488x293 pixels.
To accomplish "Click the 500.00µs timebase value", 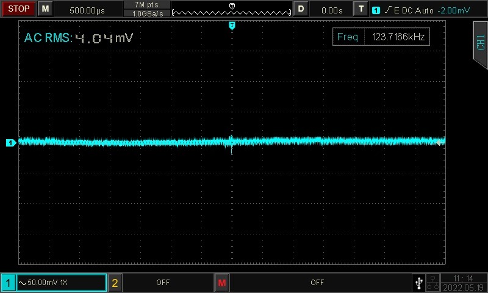I will pyautogui.click(x=87, y=10).
